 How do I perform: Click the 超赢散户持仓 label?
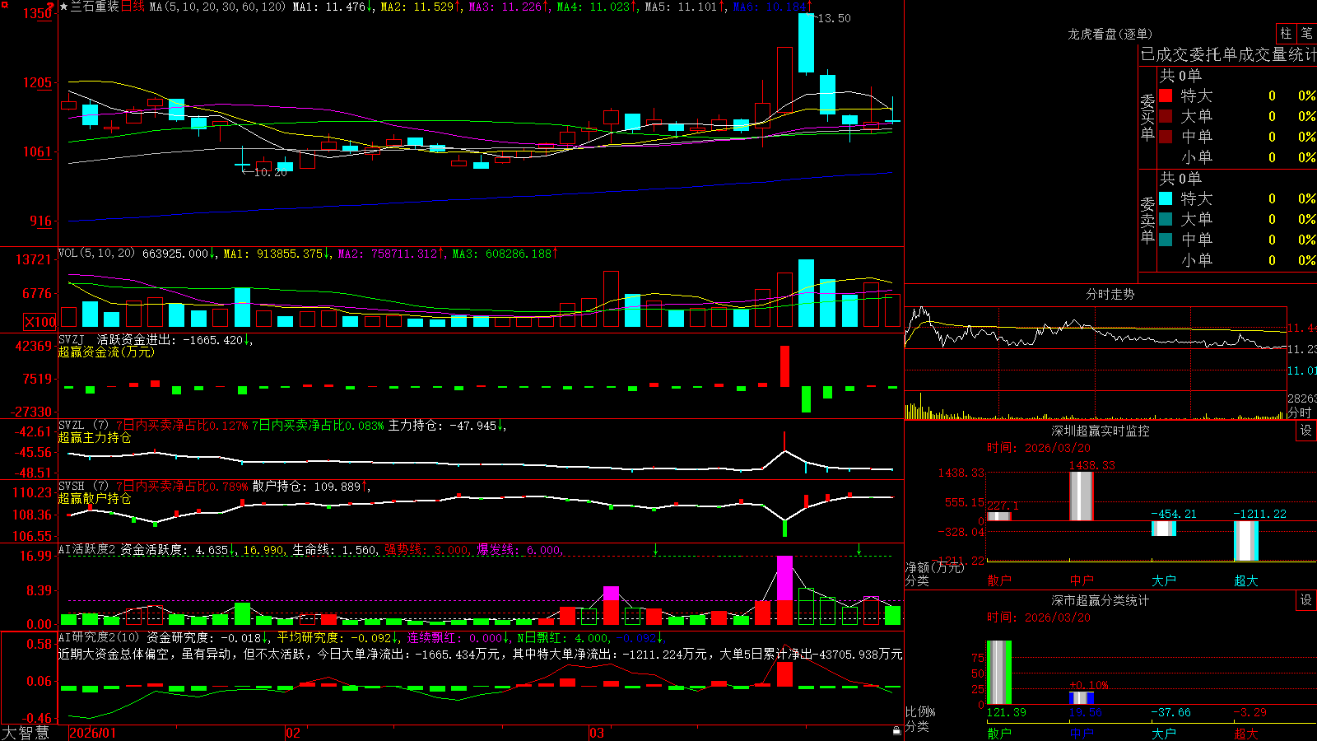[x=95, y=498]
